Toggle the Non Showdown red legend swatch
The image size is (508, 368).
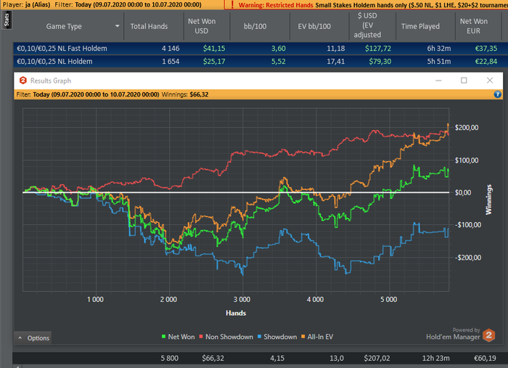click(x=201, y=337)
